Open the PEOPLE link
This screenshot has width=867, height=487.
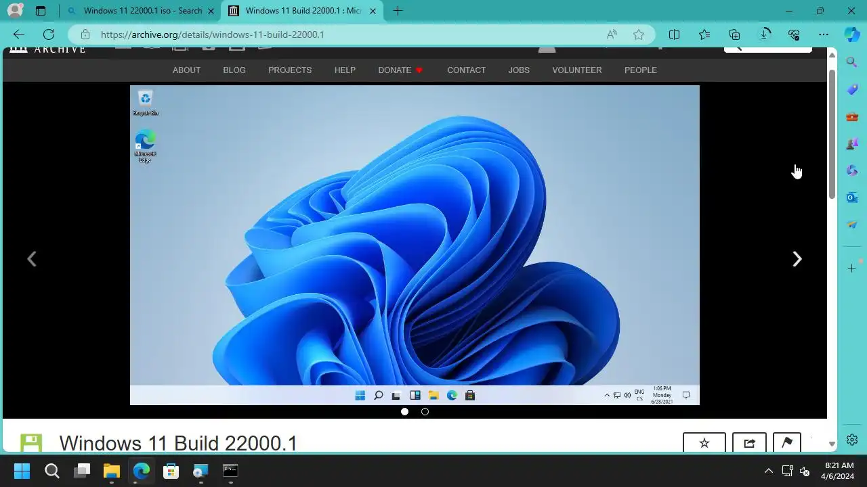[640, 70]
